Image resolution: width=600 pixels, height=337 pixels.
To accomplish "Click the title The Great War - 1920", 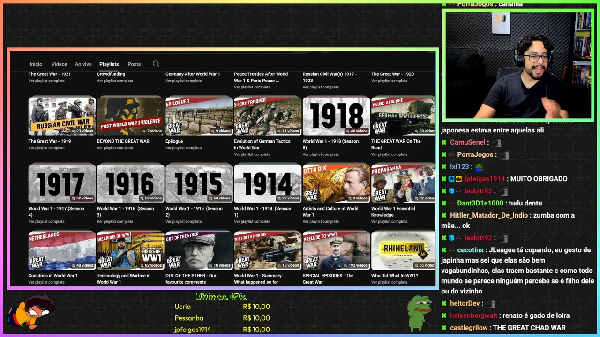I will pos(393,74).
